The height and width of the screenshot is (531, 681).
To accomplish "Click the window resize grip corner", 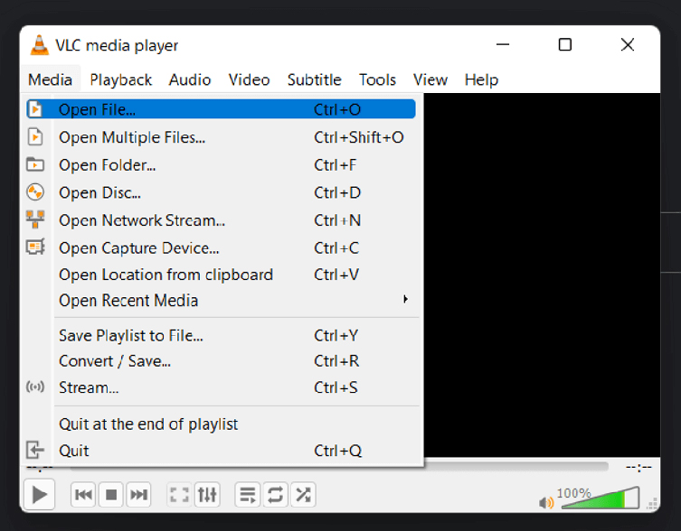I will click(652, 503).
